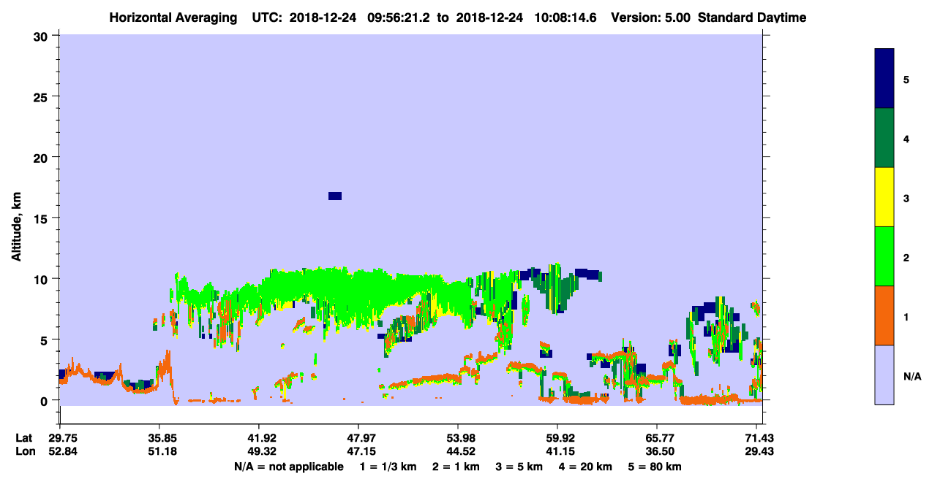Click the lavender N/A color swatch
The image size is (951, 487).
[x=884, y=375]
